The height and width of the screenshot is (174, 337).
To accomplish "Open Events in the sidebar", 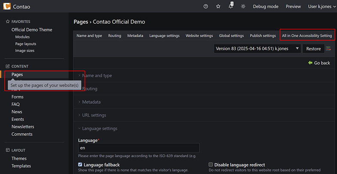I will point(18,119).
